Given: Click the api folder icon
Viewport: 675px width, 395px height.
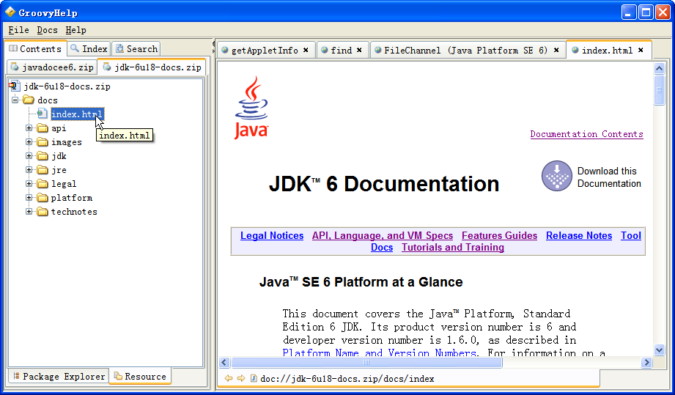Looking at the screenshot, I should [x=43, y=128].
